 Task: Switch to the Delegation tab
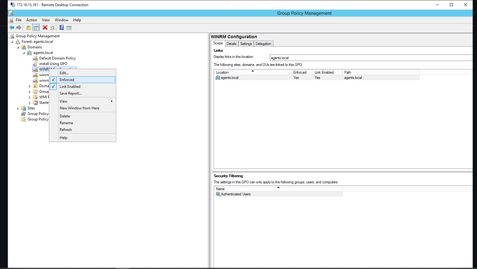(263, 44)
